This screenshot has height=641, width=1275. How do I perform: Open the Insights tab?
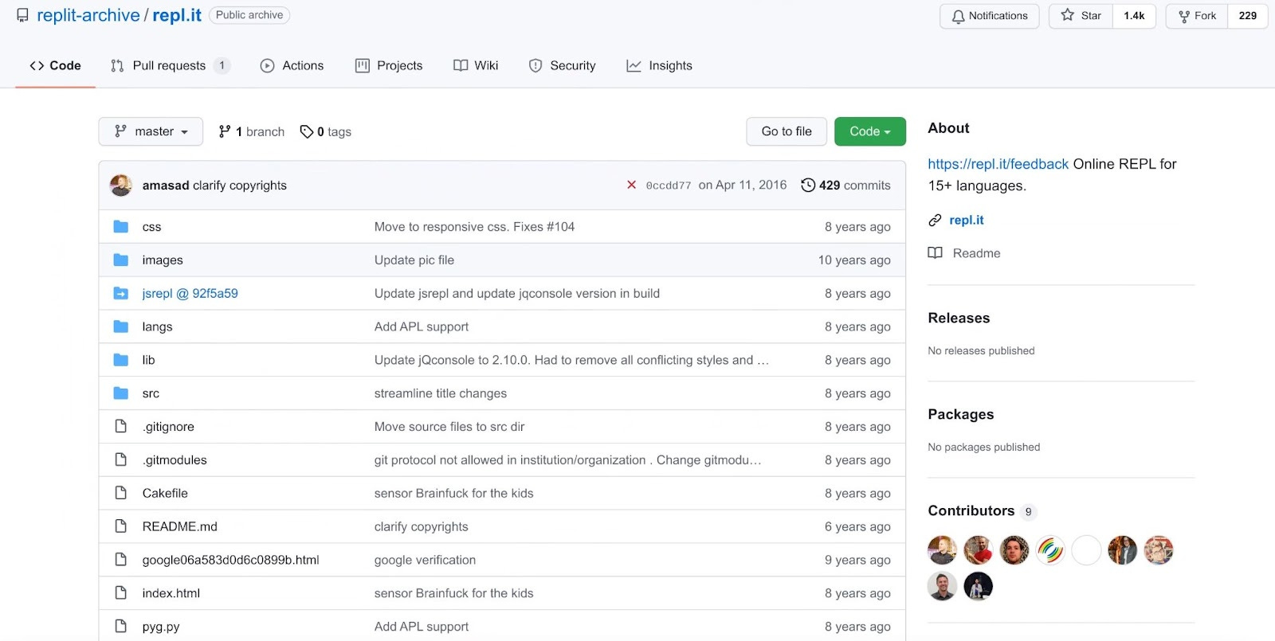coord(660,65)
